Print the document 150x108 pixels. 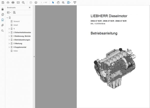coord(13,2)
